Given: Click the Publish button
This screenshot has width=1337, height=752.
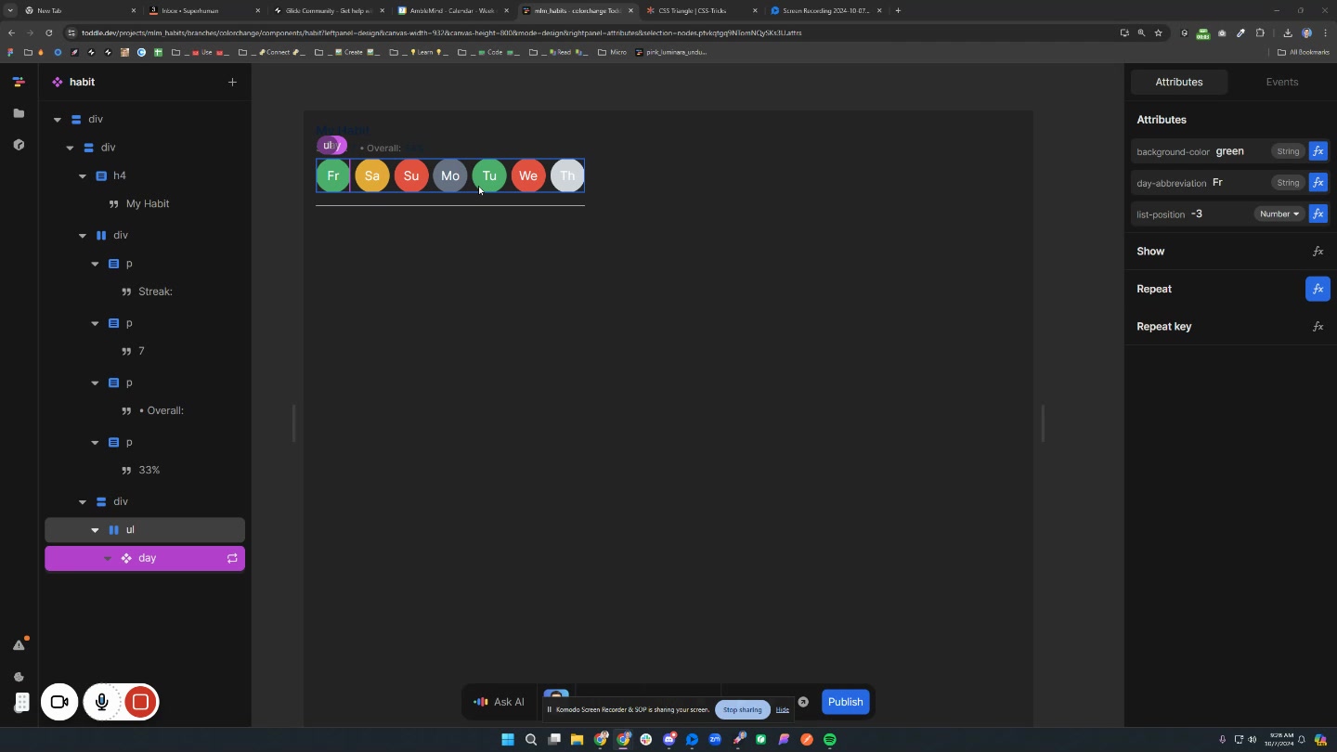Looking at the screenshot, I should [845, 702].
